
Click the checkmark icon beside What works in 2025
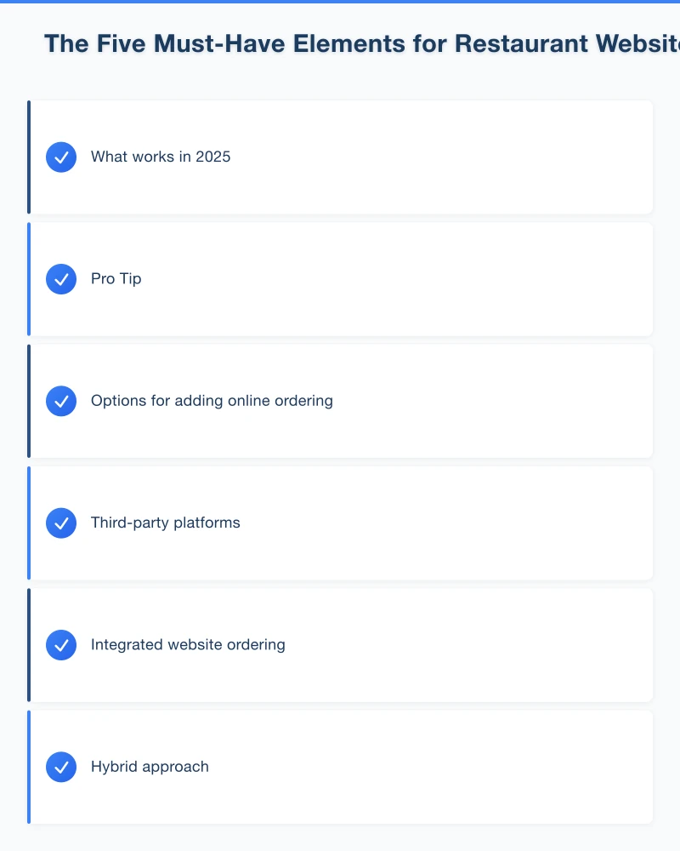[x=61, y=157]
